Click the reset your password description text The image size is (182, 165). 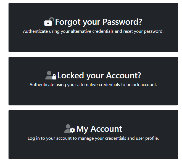[93, 31]
